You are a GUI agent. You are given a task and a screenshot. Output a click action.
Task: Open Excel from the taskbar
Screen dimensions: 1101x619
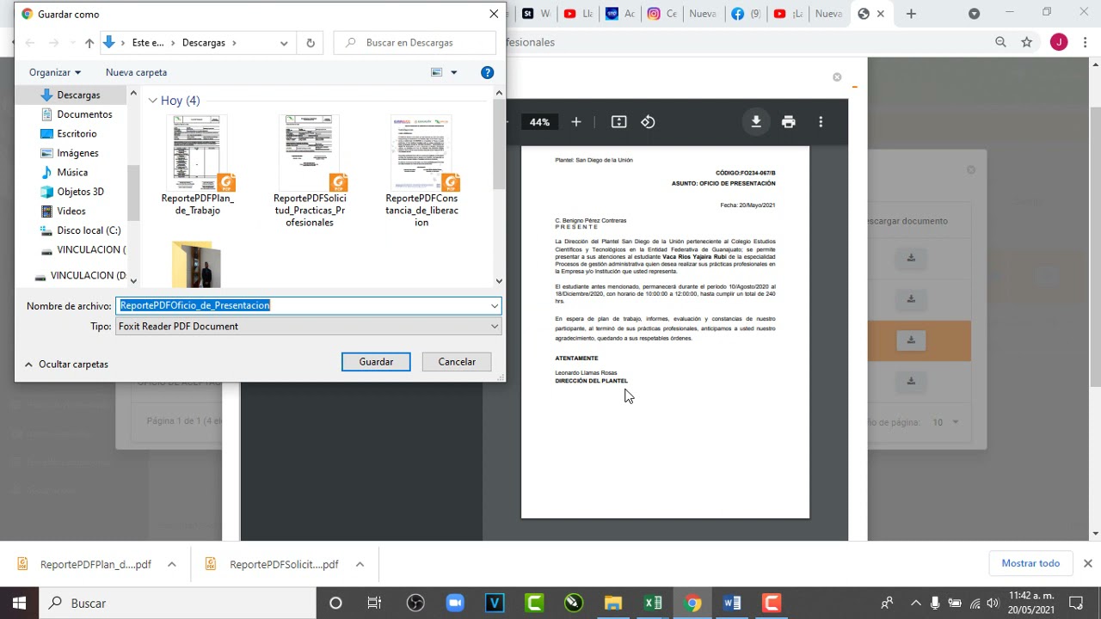[x=653, y=603]
